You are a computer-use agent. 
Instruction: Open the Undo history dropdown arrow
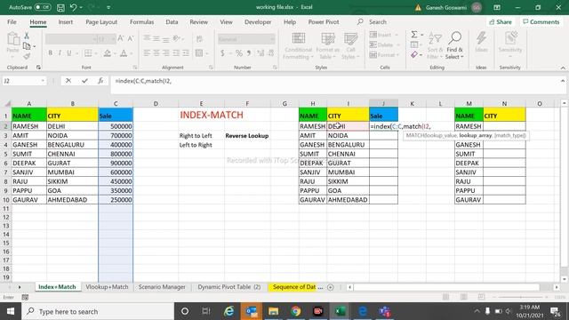pyautogui.click(x=81, y=8)
